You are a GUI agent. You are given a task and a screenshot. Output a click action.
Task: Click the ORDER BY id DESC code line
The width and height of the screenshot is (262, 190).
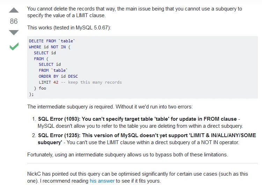point(58,76)
